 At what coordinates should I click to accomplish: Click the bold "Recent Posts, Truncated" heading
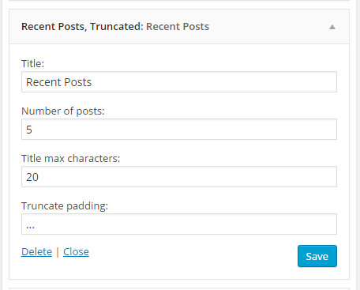82,27
